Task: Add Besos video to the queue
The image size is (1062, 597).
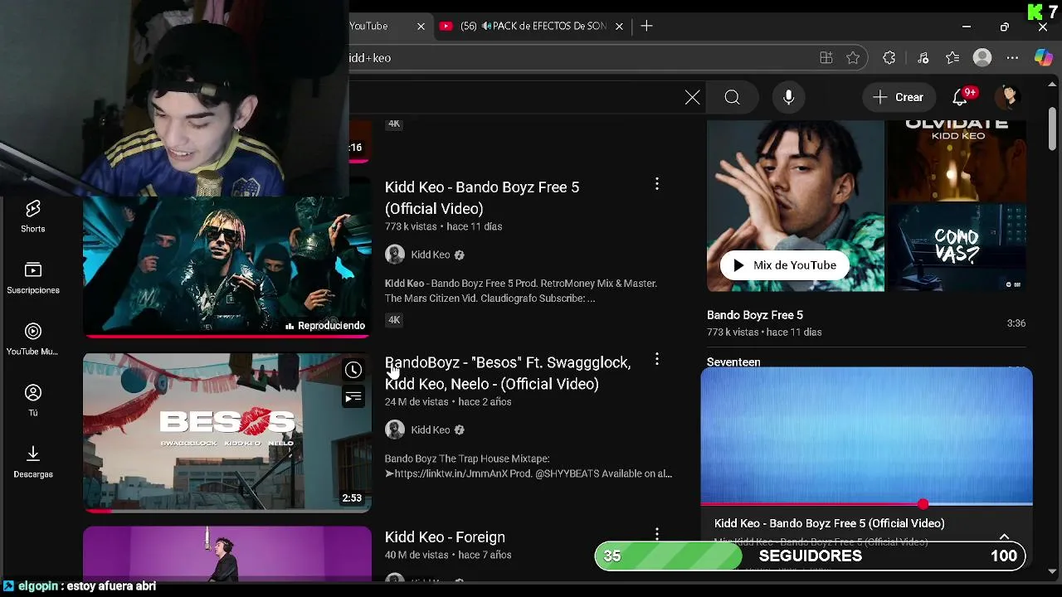Action: point(353,398)
